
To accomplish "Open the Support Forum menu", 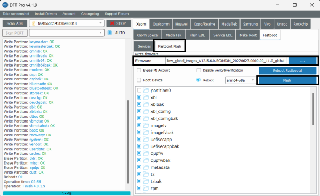I will point(116,14).
